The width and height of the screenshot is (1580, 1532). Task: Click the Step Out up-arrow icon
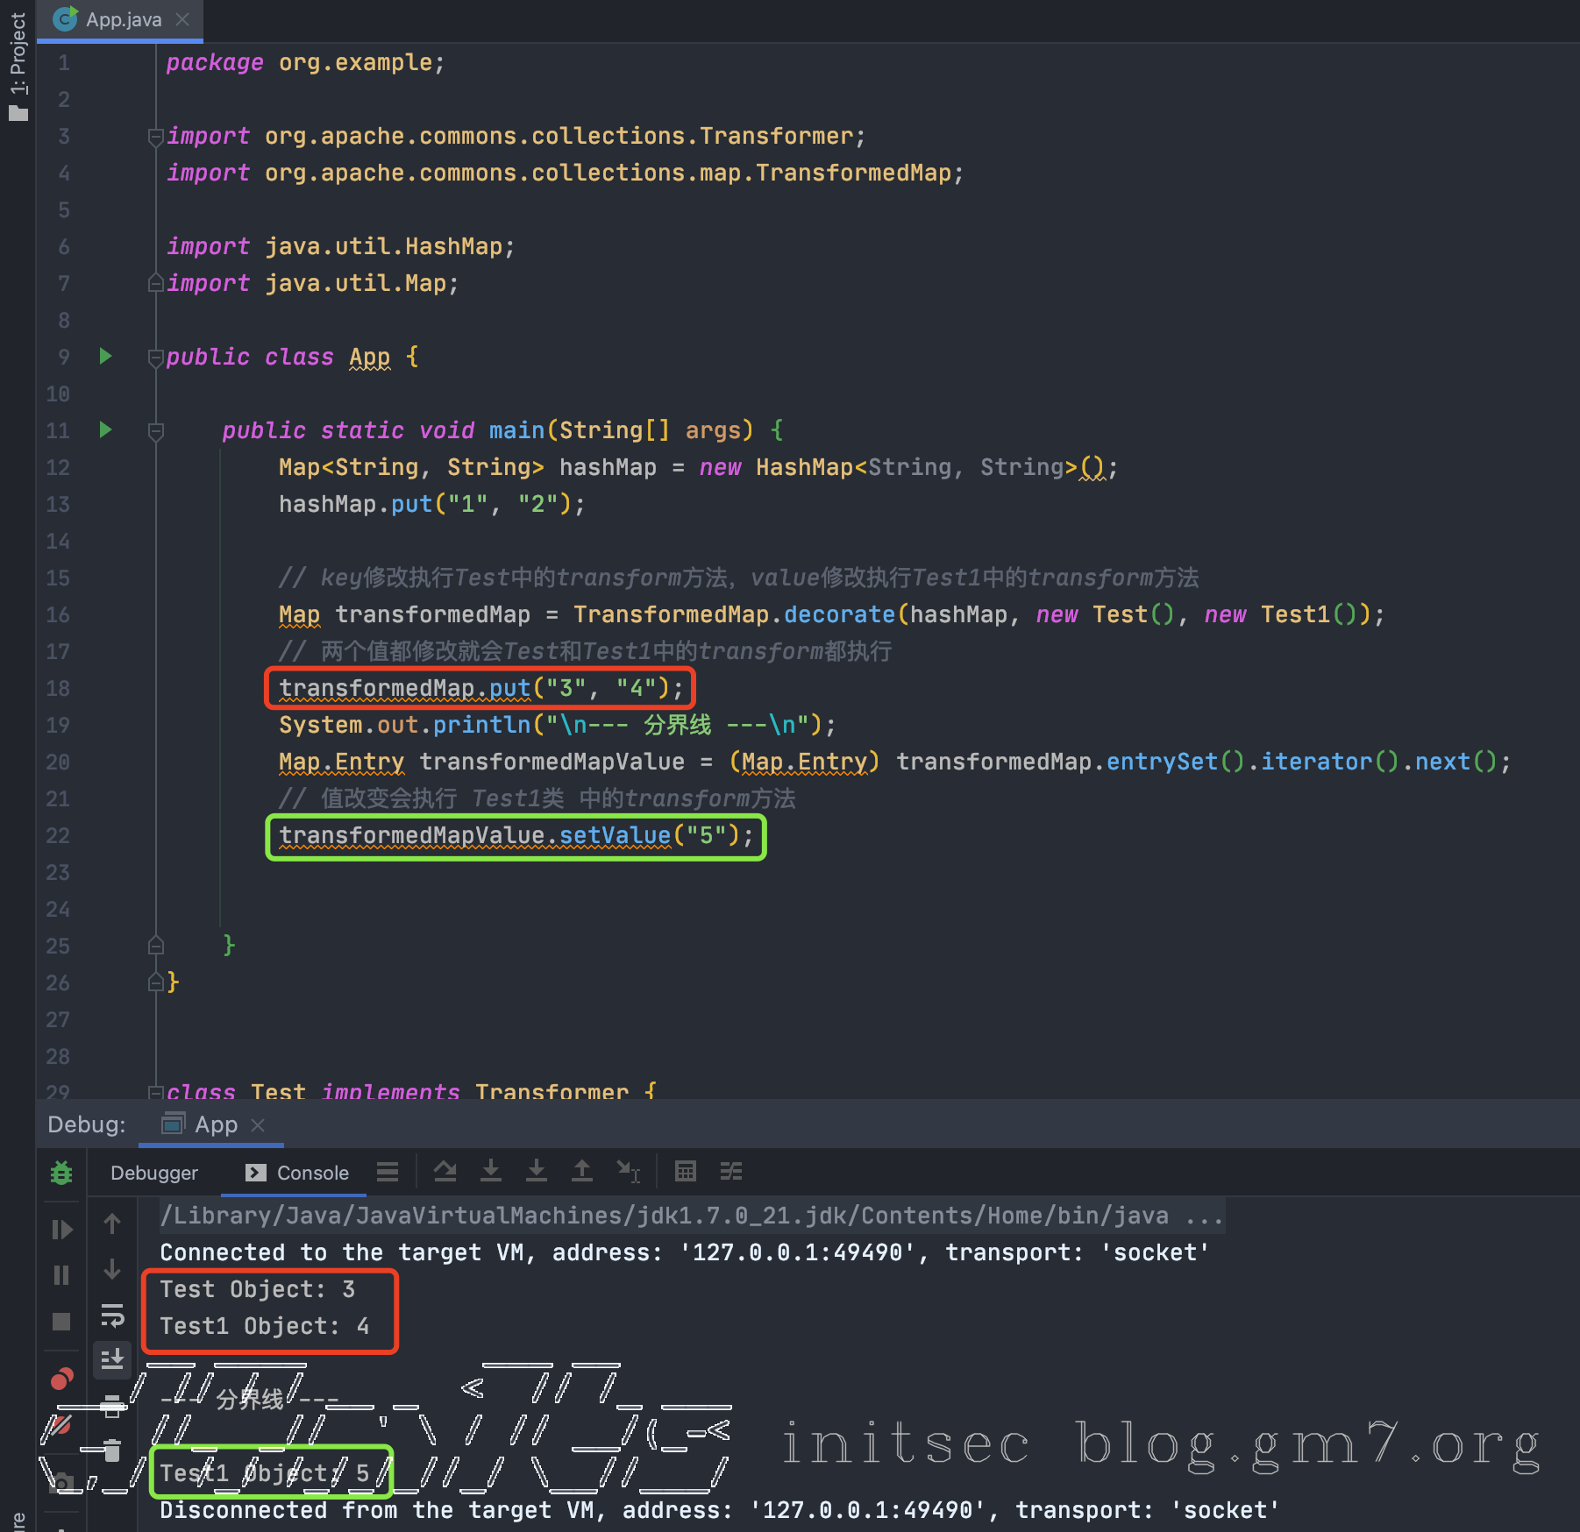[x=582, y=1172]
